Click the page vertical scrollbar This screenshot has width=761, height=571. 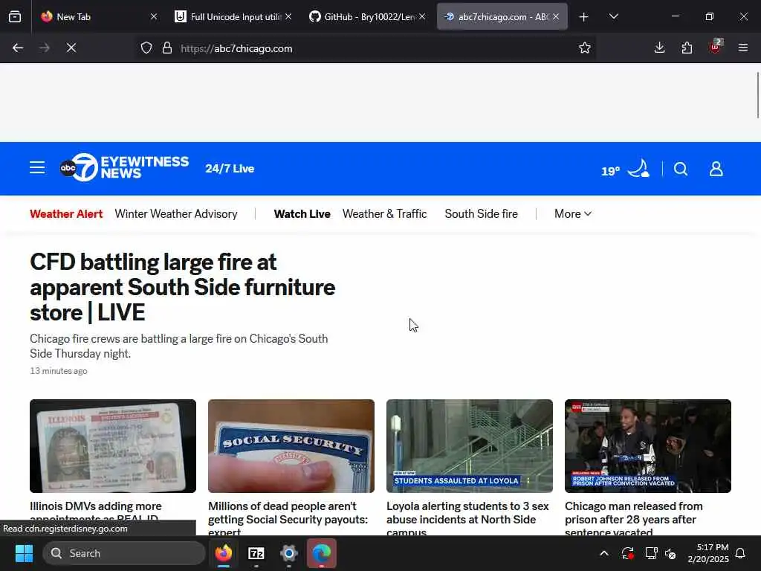point(758,95)
